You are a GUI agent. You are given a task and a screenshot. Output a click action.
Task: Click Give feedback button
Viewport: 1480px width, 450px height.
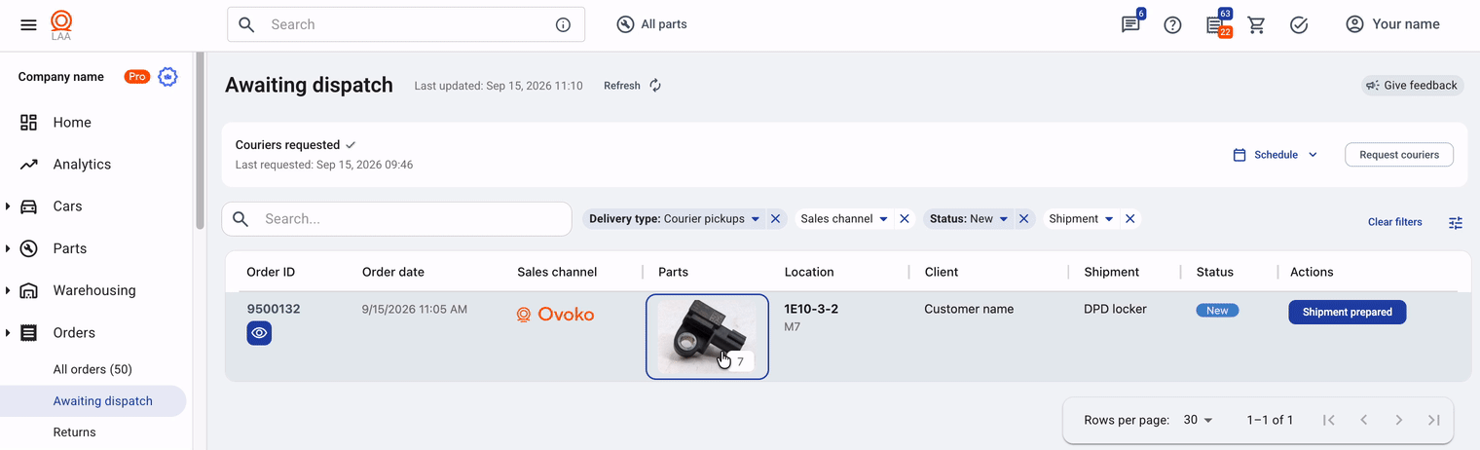point(1413,86)
